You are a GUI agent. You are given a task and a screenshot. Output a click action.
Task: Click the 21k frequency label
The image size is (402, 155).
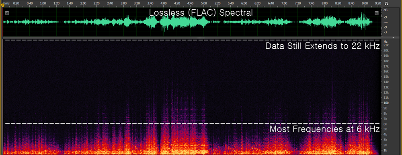click(x=386, y=45)
